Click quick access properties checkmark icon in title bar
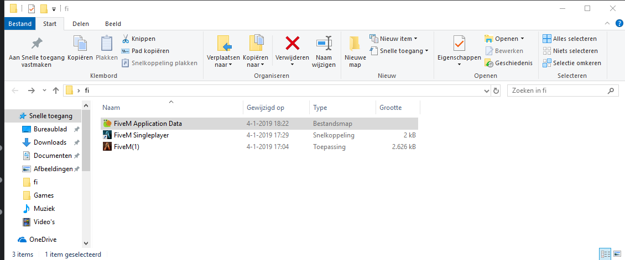The height and width of the screenshot is (260, 625). (32, 8)
